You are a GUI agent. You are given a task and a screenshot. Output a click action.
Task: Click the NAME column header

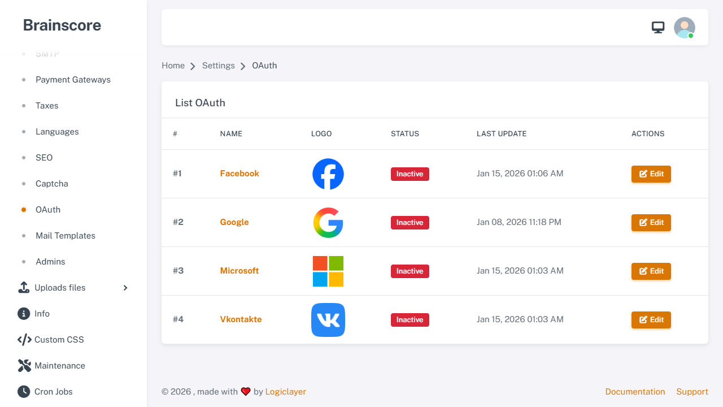click(x=231, y=134)
